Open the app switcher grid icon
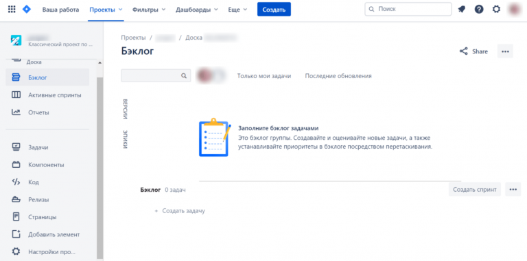The image size is (527, 261). point(12,10)
